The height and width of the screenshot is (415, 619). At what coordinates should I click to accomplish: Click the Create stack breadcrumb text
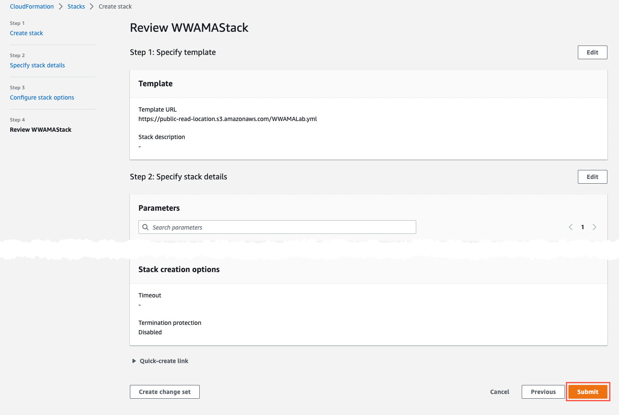click(115, 6)
